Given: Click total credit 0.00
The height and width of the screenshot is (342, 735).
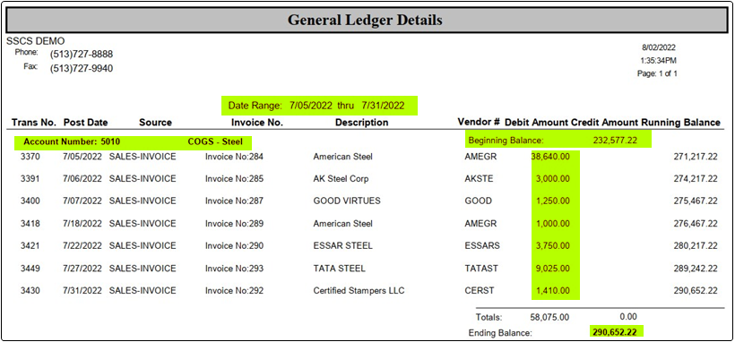Looking at the screenshot, I should (628, 317).
